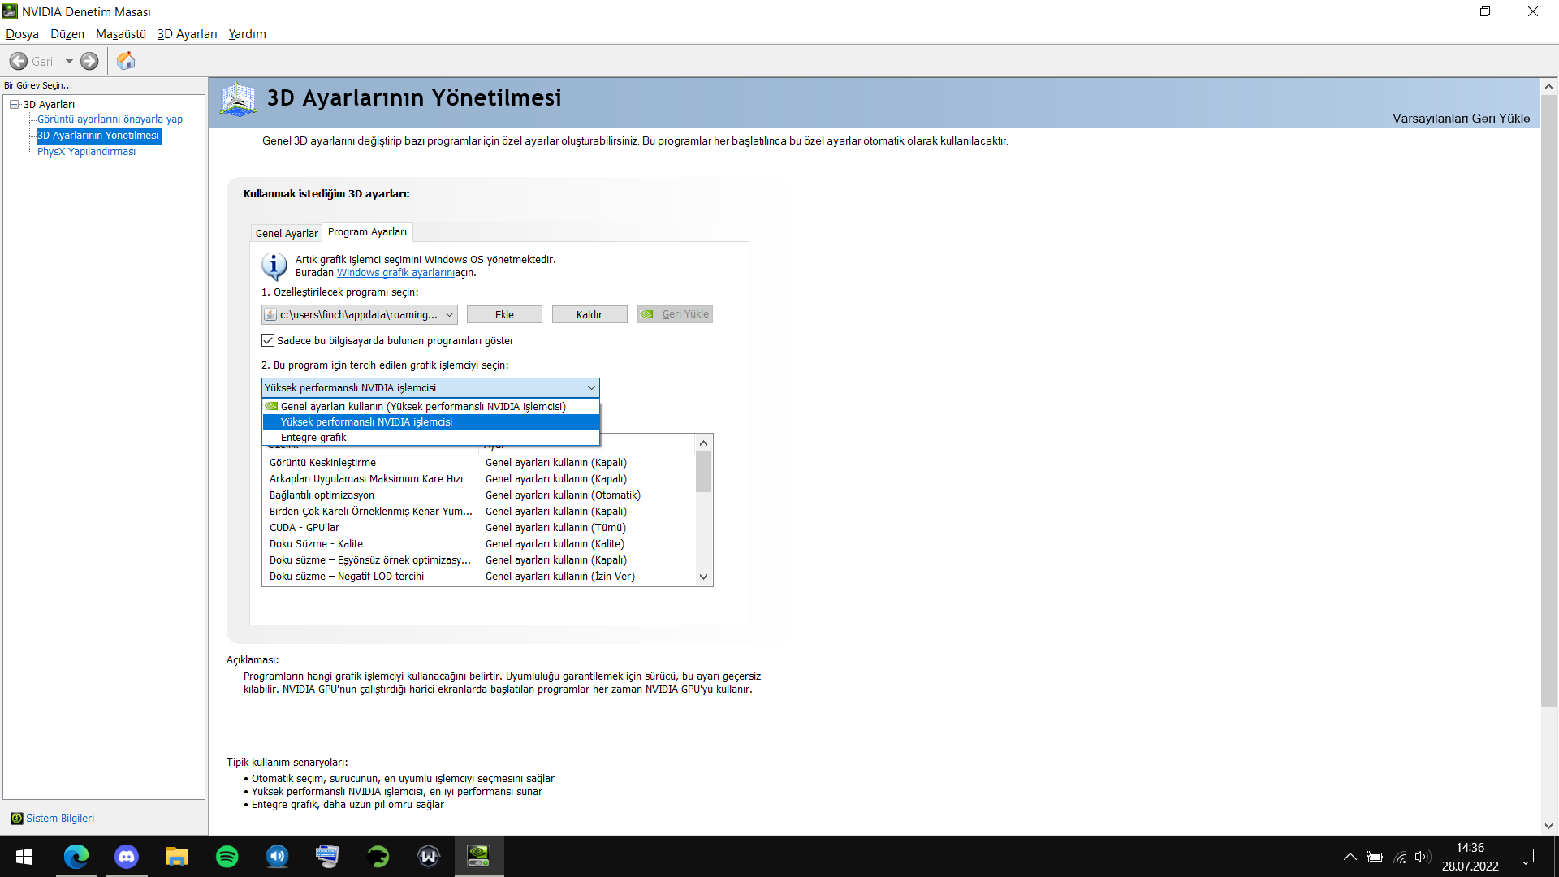Collapse the 3D Ayarları tree node

(15, 104)
